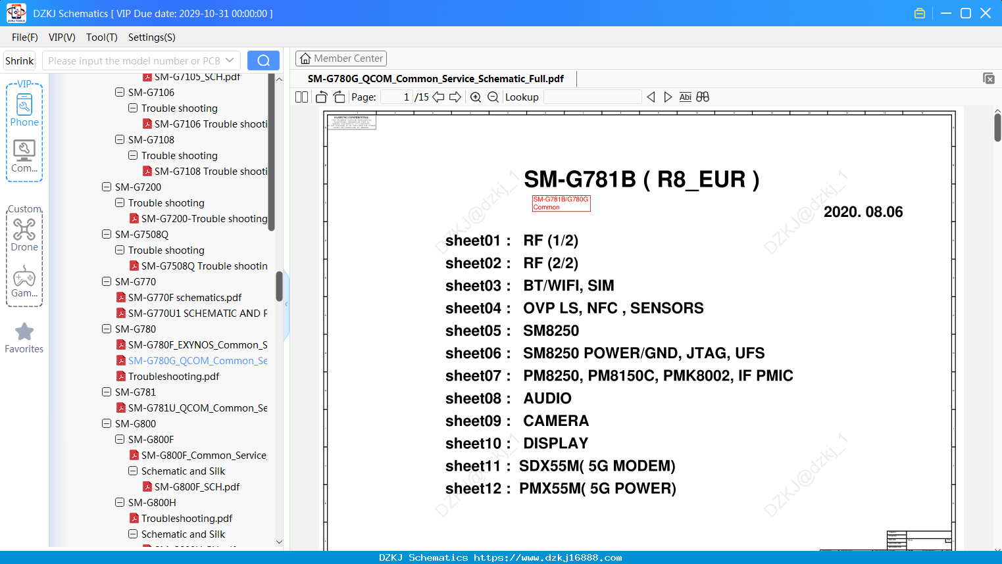The image size is (1002, 564).
Task: Click the Member Center button
Action: [341, 59]
